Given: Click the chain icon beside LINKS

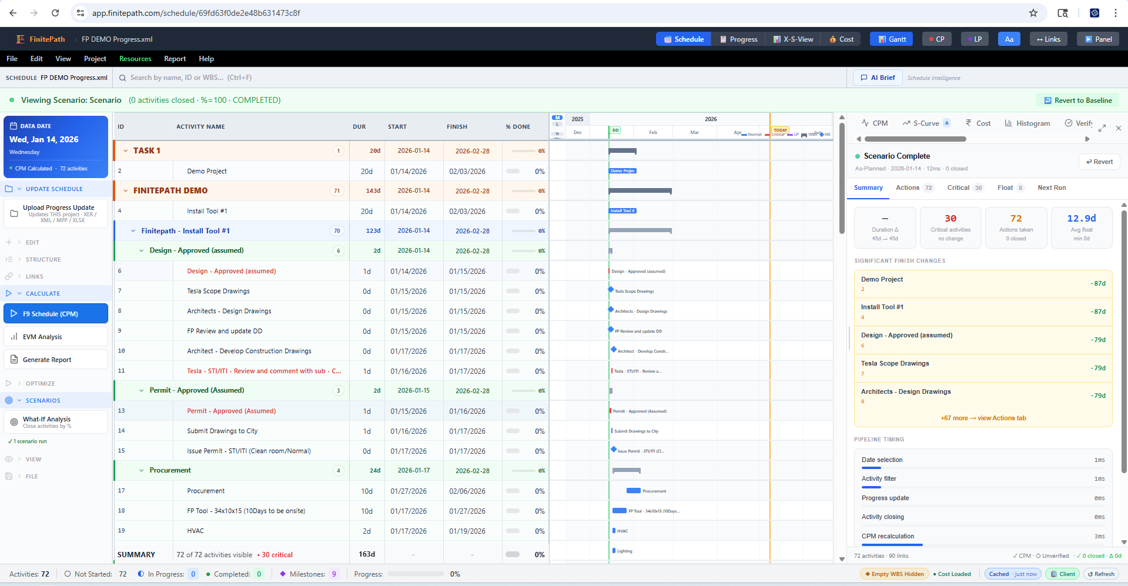Looking at the screenshot, I should [9, 276].
